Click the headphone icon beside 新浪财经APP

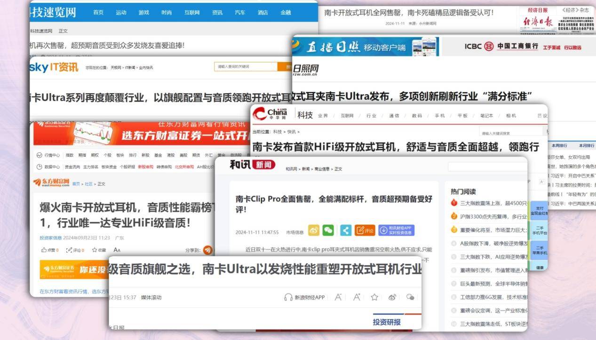click(x=288, y=297)
